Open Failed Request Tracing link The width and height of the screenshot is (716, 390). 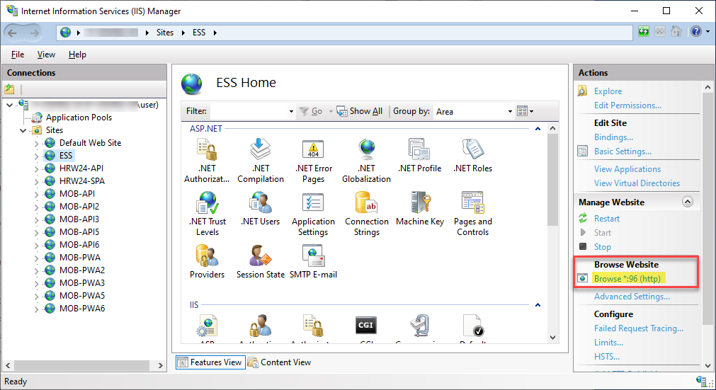coord(639,328)
